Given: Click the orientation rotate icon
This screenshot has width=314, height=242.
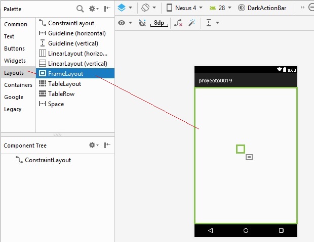Looking at the screenshot, I should (x=148, y=8).
